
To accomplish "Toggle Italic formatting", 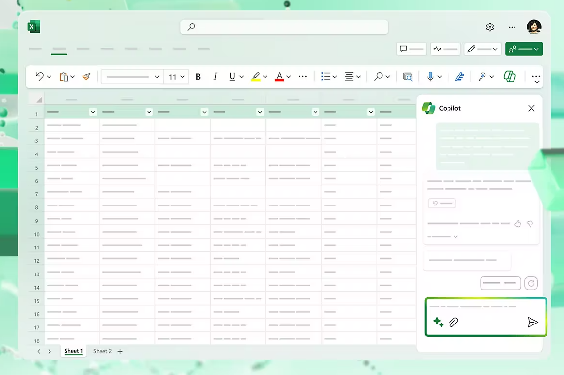I will 215,76.
